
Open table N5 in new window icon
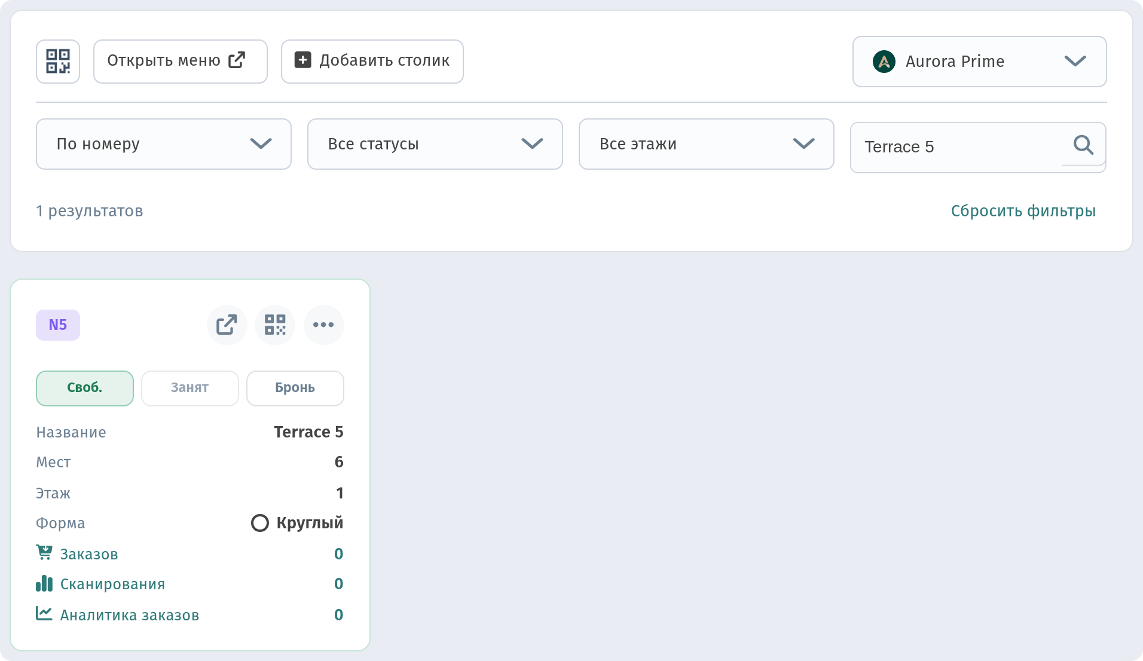tap(227, 325)
